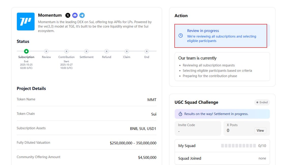Select the Settlement step marker
305x165 pixels.
[x=86, y=51]
